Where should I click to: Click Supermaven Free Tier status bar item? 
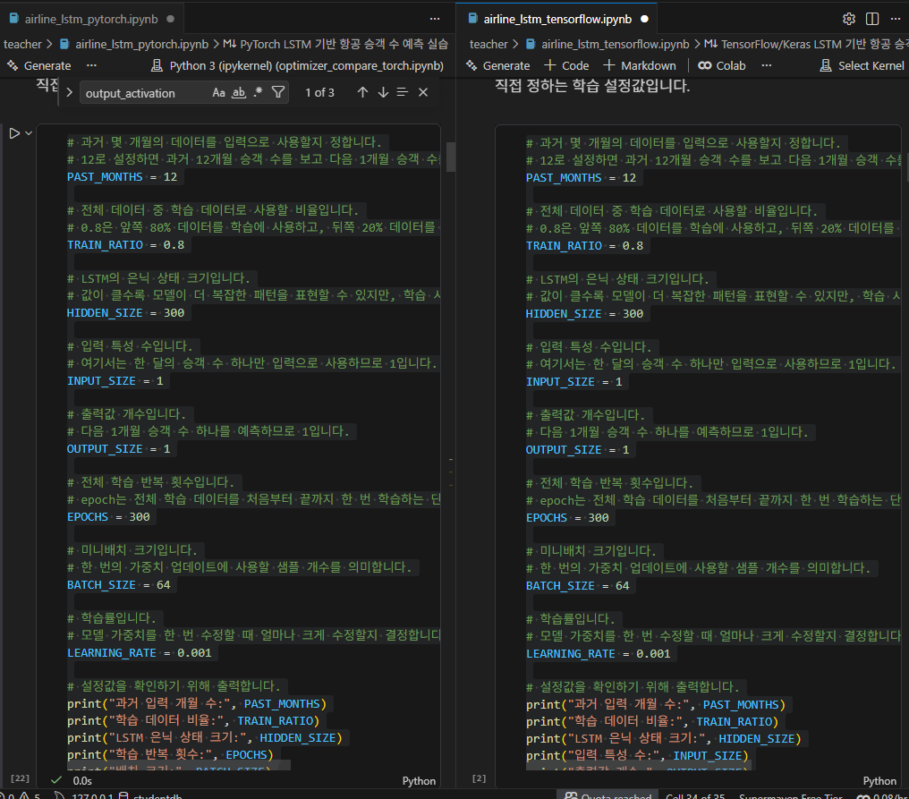pyautogui.click(x=791, y=795)
